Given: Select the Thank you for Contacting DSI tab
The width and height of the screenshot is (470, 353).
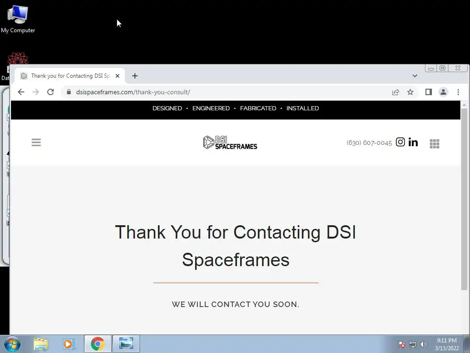Looking at the screenshot, I should click(70, 76).
